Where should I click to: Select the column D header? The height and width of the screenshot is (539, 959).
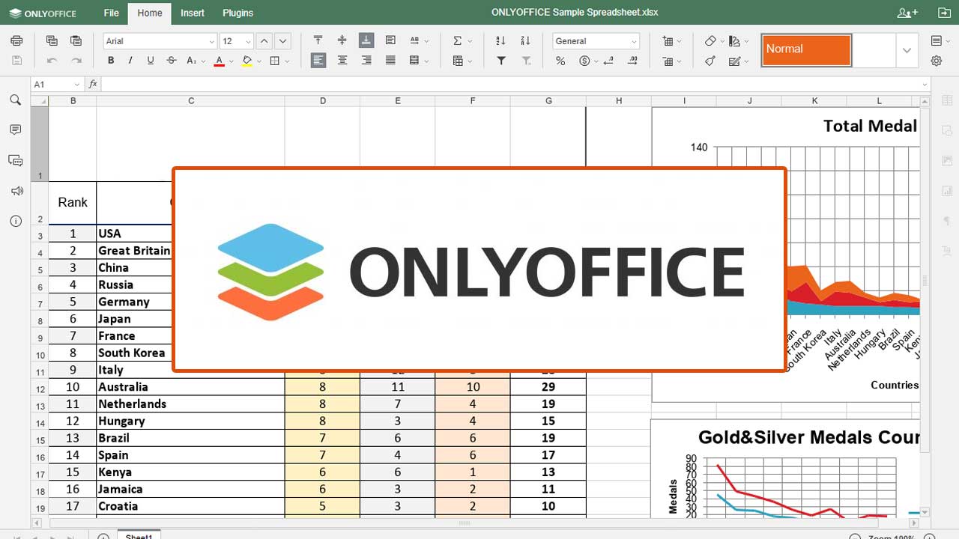(x=322, y=101)
